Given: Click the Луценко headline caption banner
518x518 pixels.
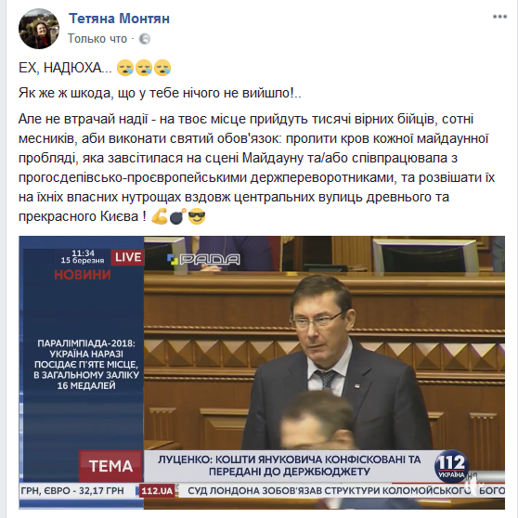Looking at the screenshot, I should click(x=290, y=466).
